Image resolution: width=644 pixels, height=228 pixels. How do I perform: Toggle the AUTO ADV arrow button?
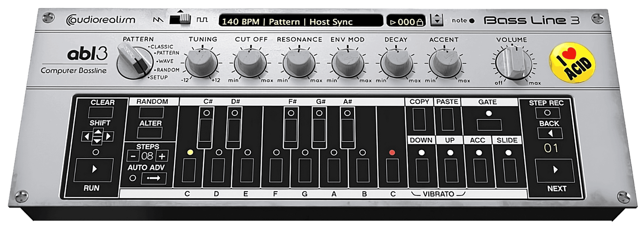(x=154, y=178)
